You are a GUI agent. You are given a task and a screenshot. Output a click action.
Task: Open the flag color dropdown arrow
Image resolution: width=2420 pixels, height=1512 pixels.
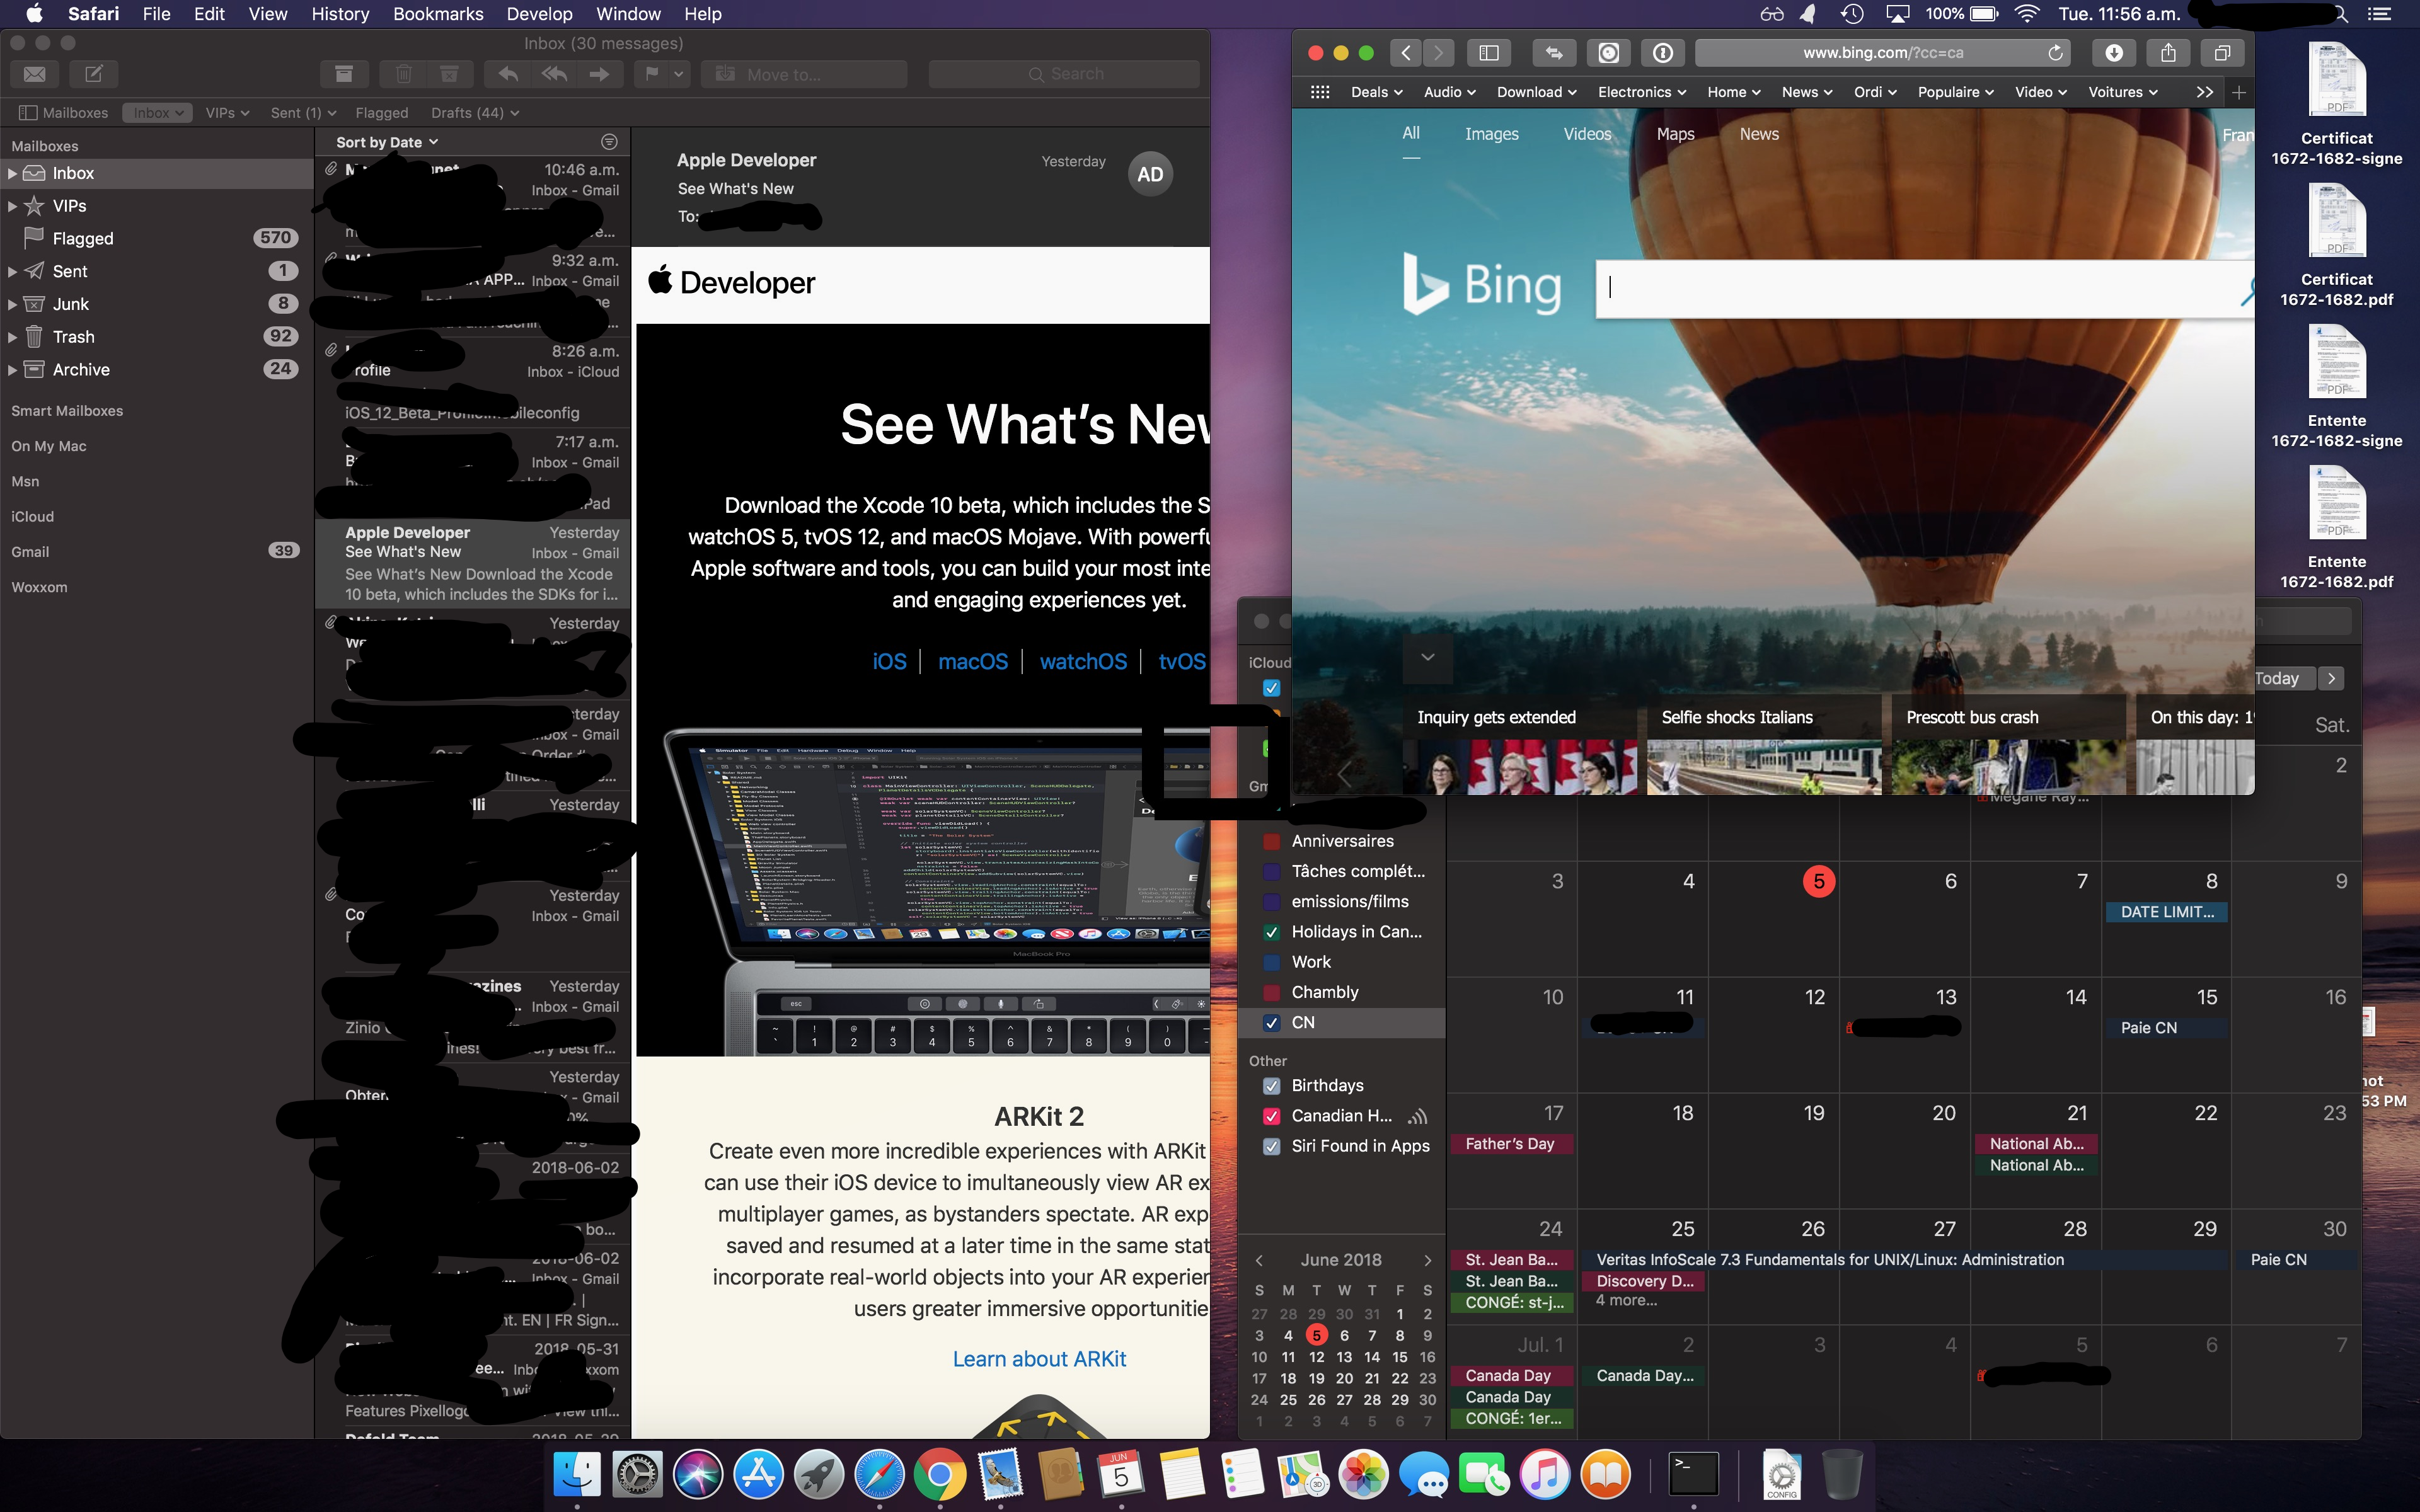pyautogui.click(x=679, y=74)
